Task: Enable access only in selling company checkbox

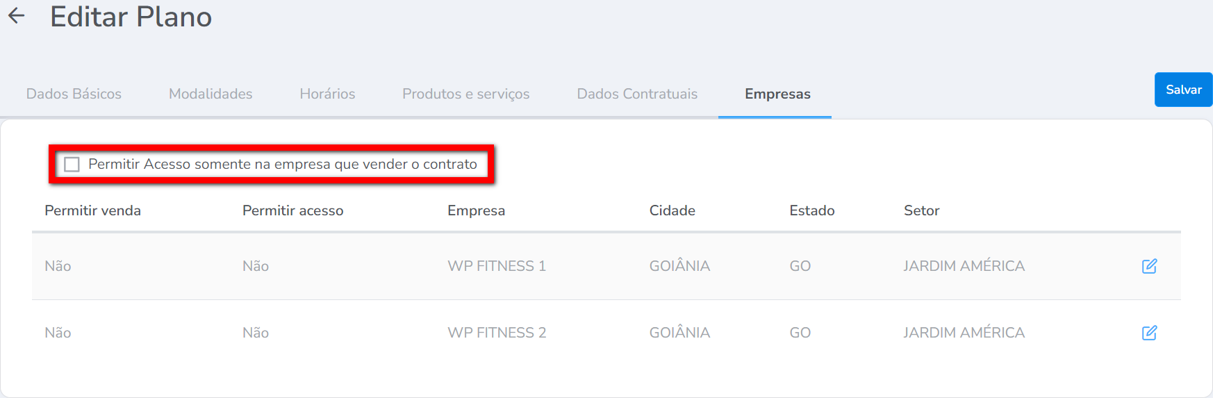Action: tap(72, 165)
